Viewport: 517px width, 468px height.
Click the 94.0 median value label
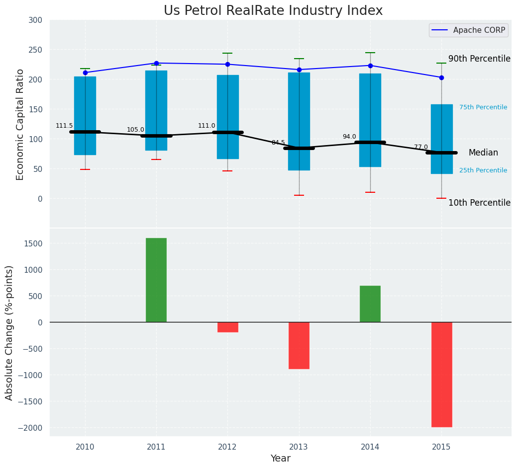(349, 137)
